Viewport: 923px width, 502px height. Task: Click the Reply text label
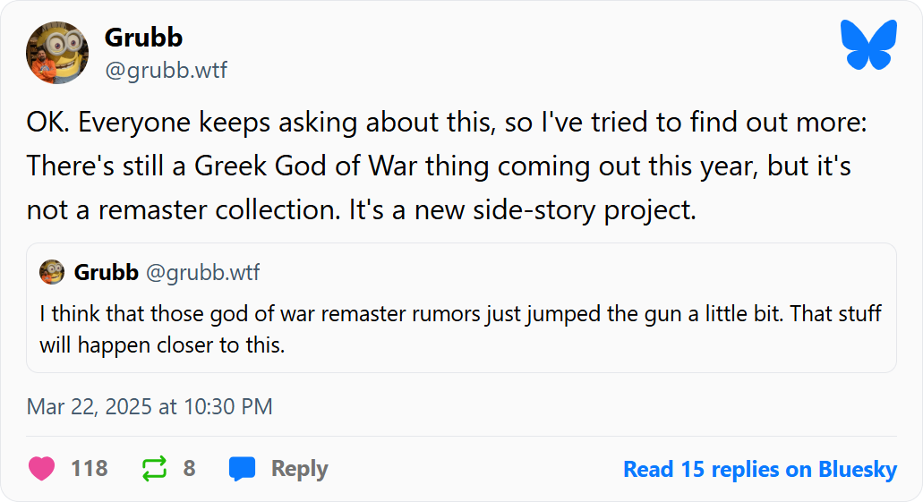point(299,469)
